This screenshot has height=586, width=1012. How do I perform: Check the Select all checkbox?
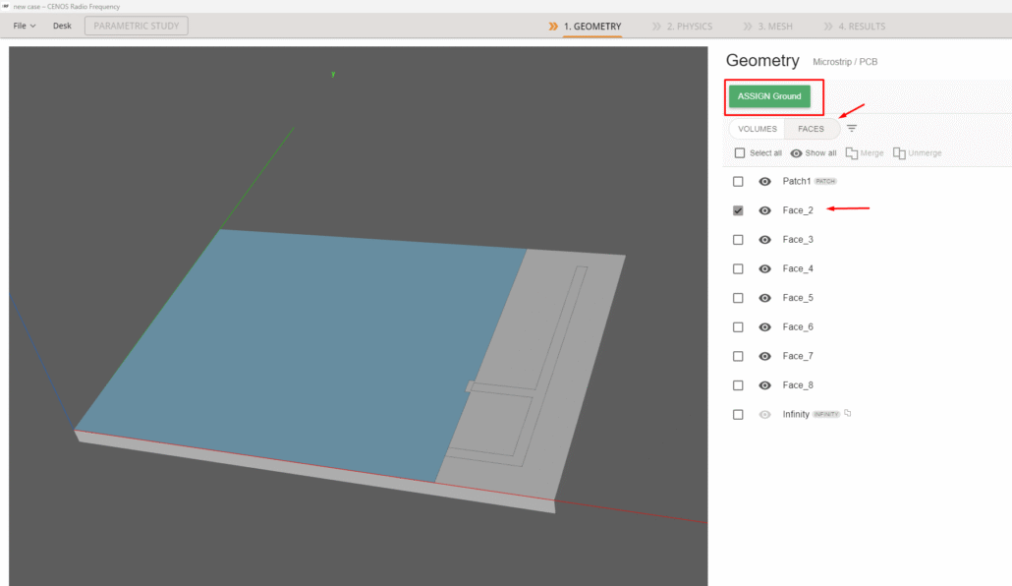[x=740, y=153]
